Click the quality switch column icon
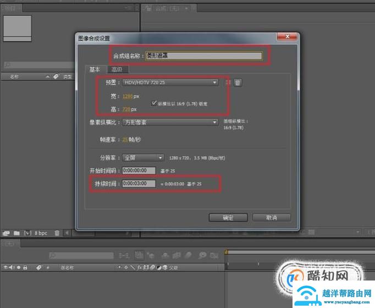Screen dimensions: 375x308 pos(133,267)
